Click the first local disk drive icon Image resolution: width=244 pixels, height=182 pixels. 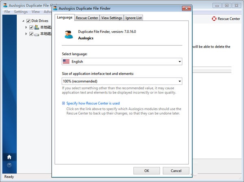[37, 27]
